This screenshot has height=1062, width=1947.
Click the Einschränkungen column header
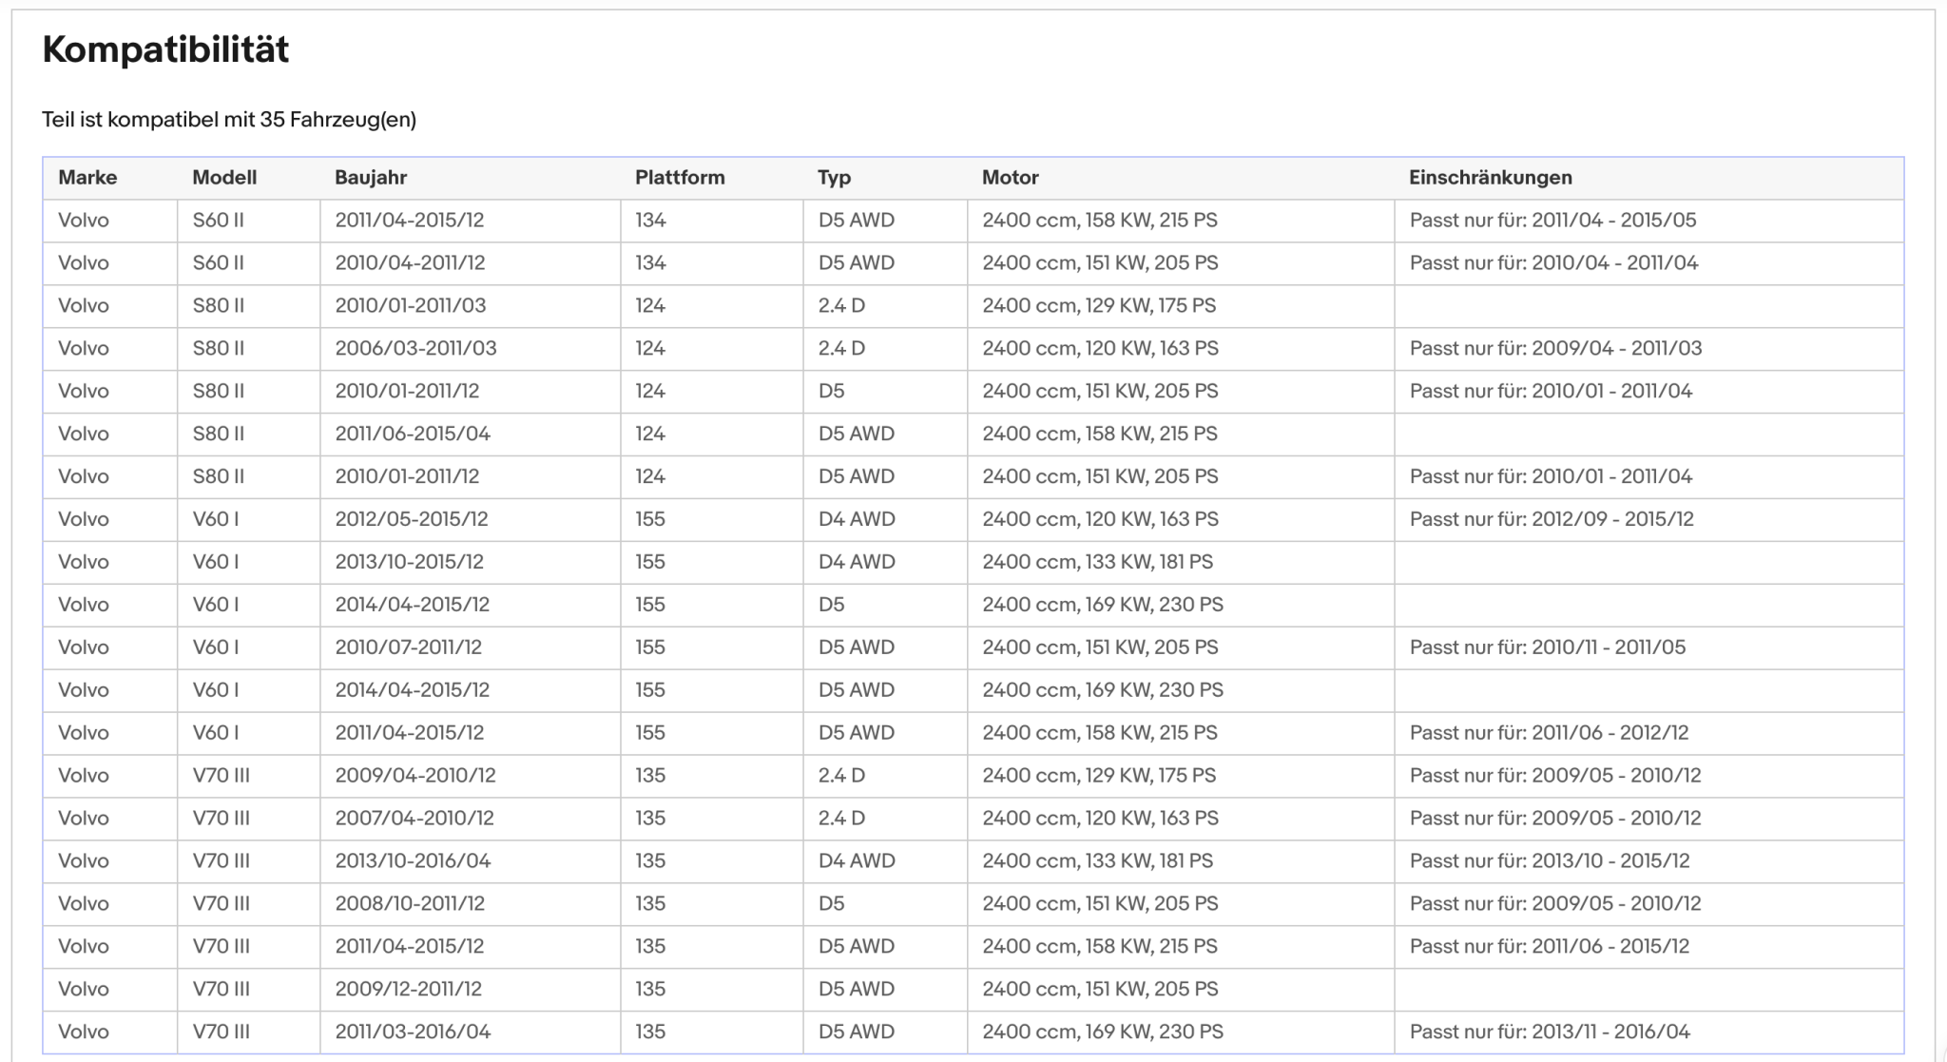(1491, 178)
